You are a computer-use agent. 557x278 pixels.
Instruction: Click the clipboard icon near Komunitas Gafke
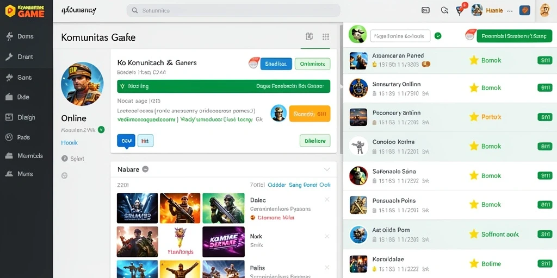(x=309, y=36)
